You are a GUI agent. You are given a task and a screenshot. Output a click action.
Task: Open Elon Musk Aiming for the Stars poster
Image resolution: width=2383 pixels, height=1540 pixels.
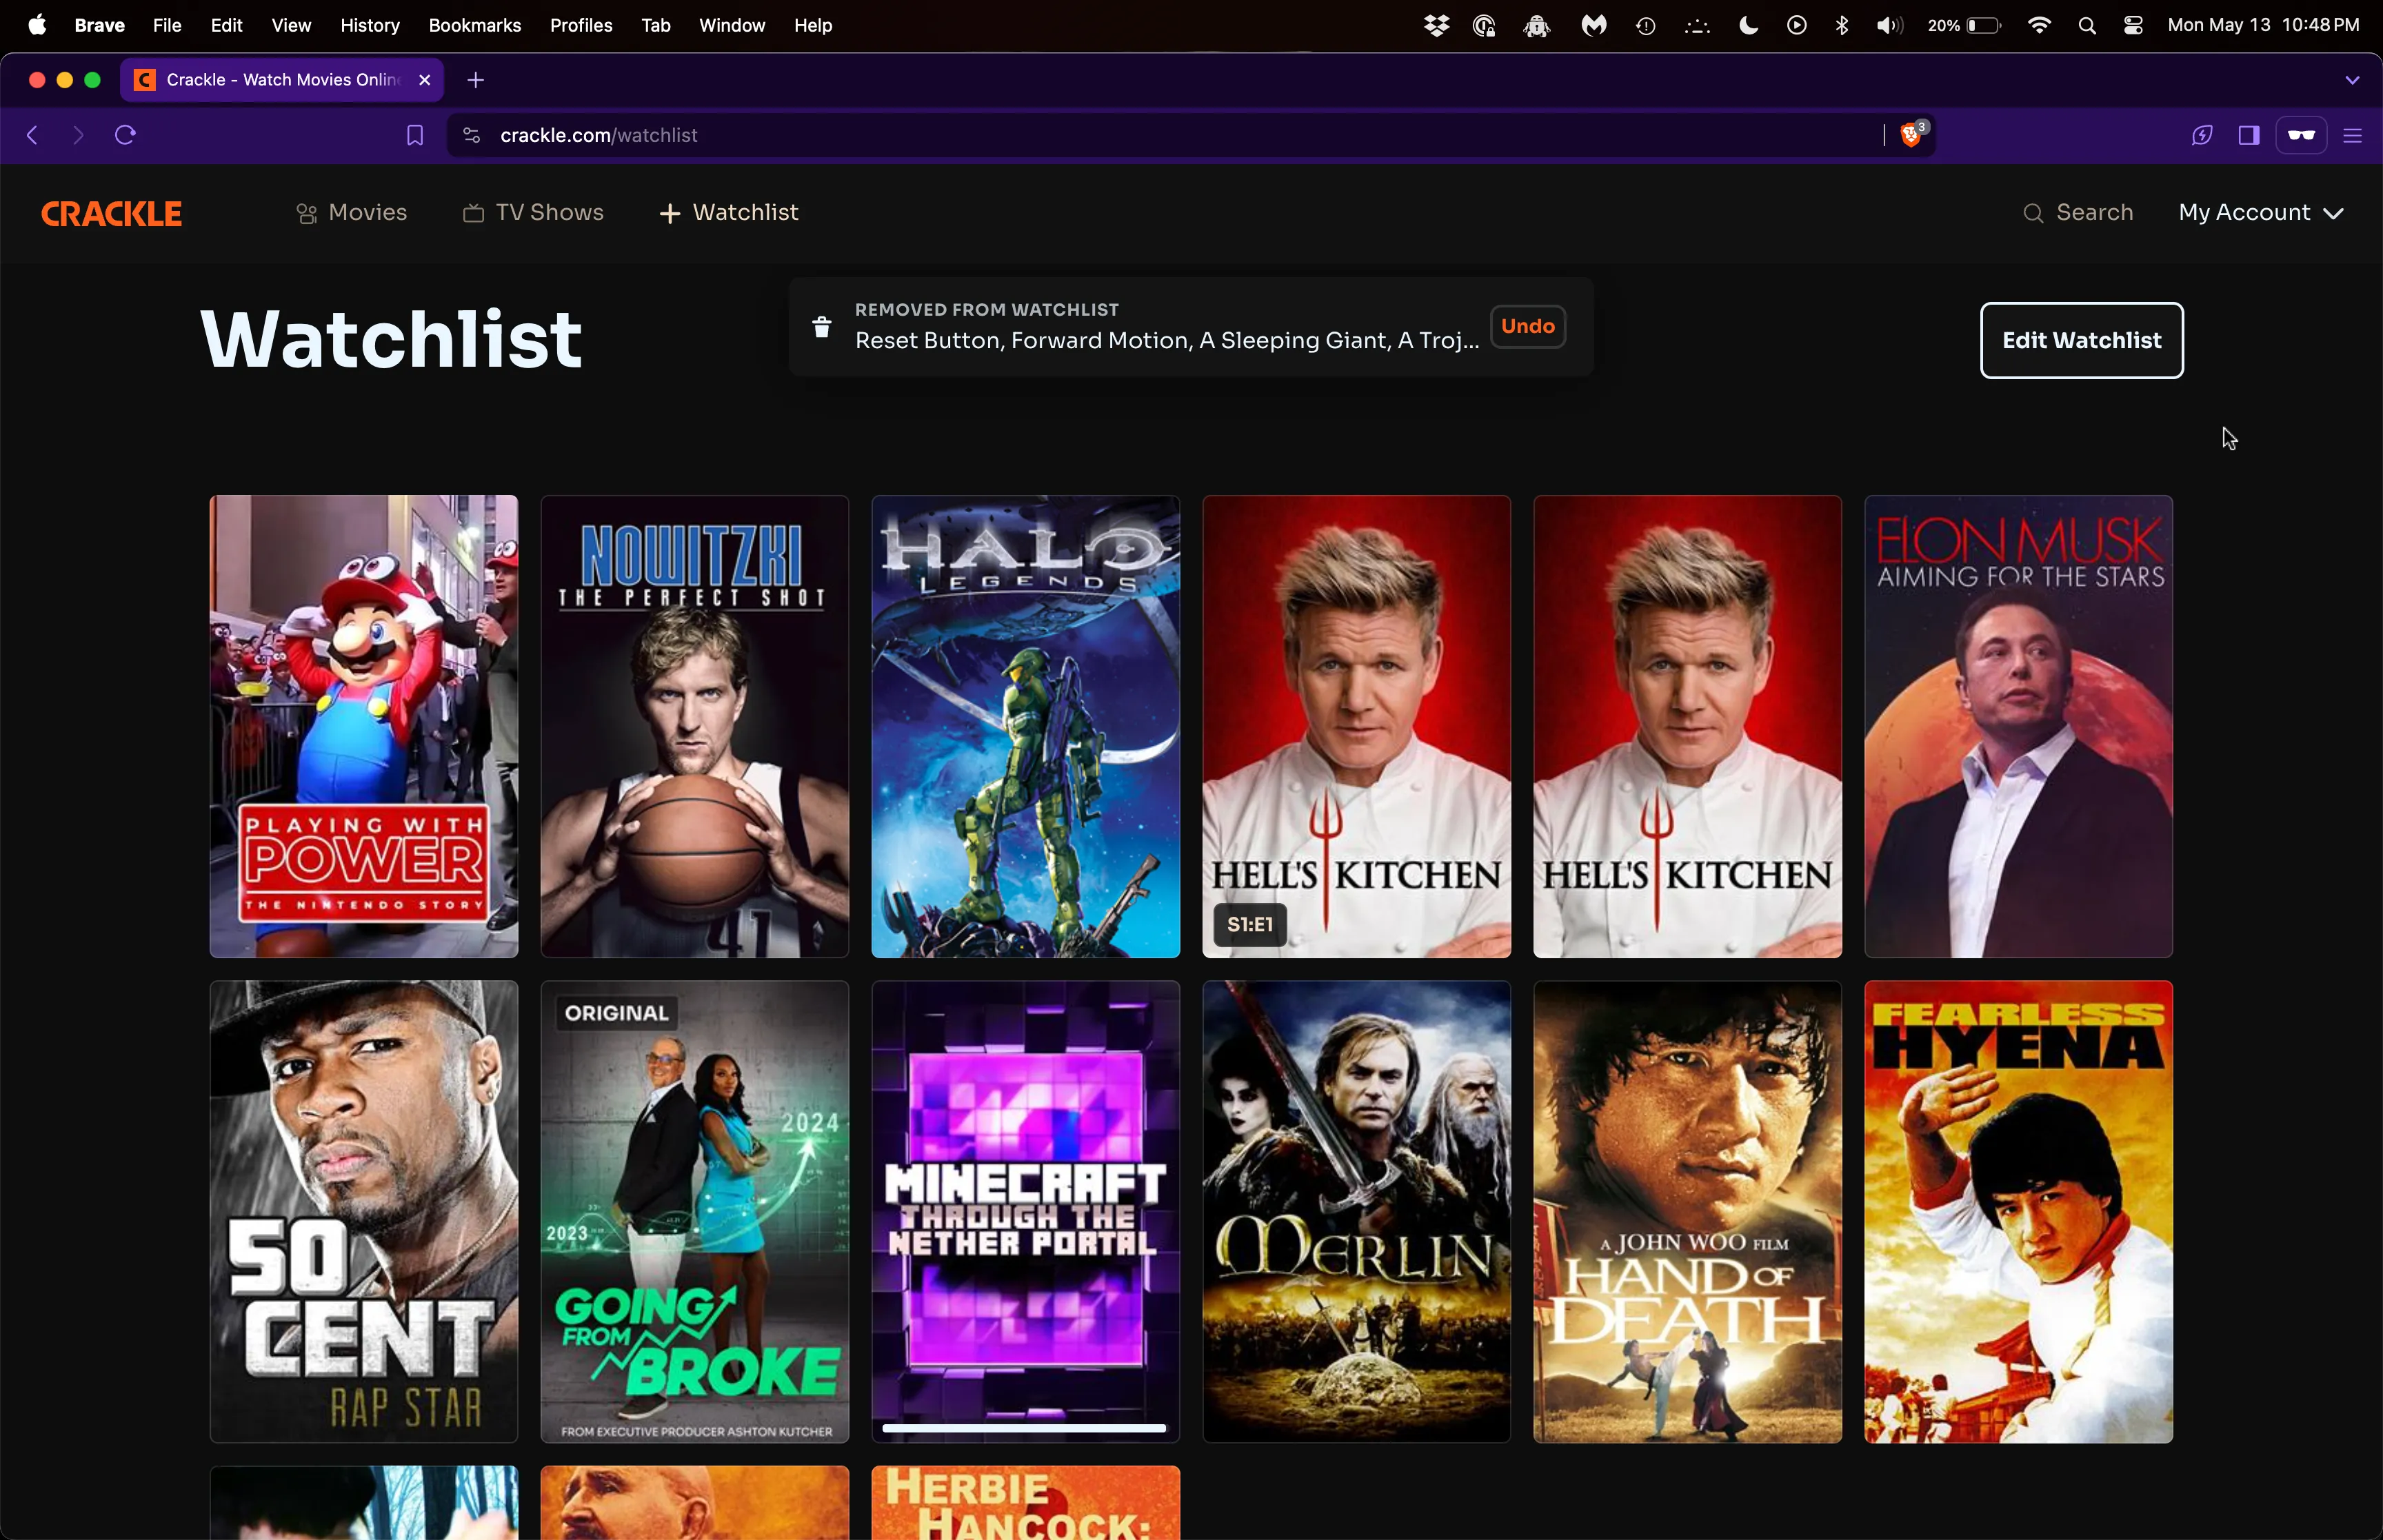[x=2018, y=726]
